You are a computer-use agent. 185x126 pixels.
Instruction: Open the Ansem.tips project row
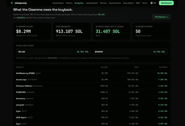[92, 80]
